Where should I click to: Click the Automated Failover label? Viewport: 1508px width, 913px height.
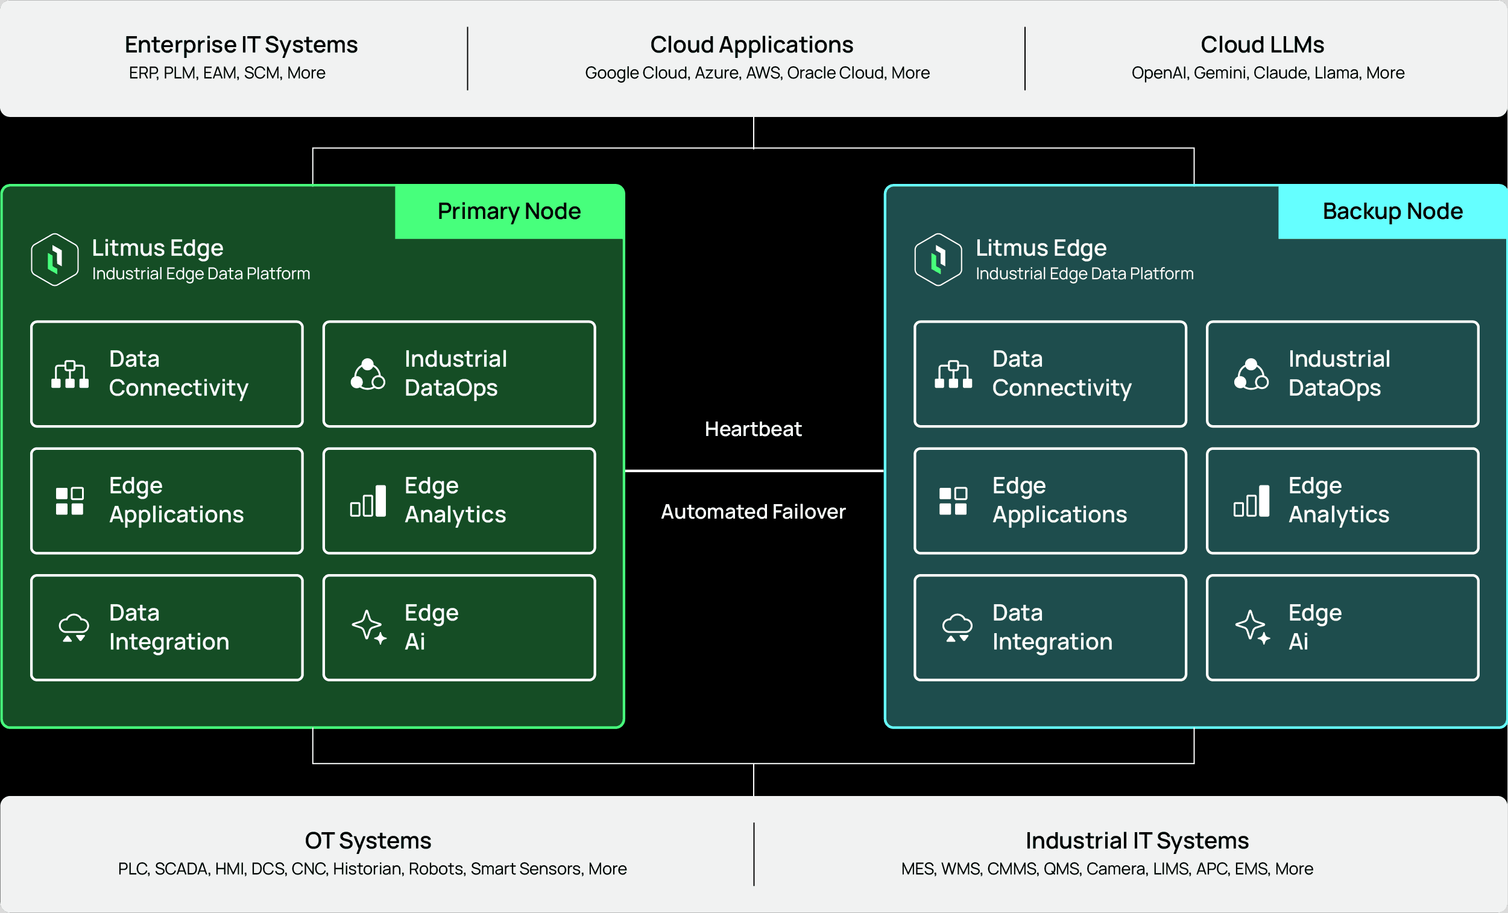point(752,511)
